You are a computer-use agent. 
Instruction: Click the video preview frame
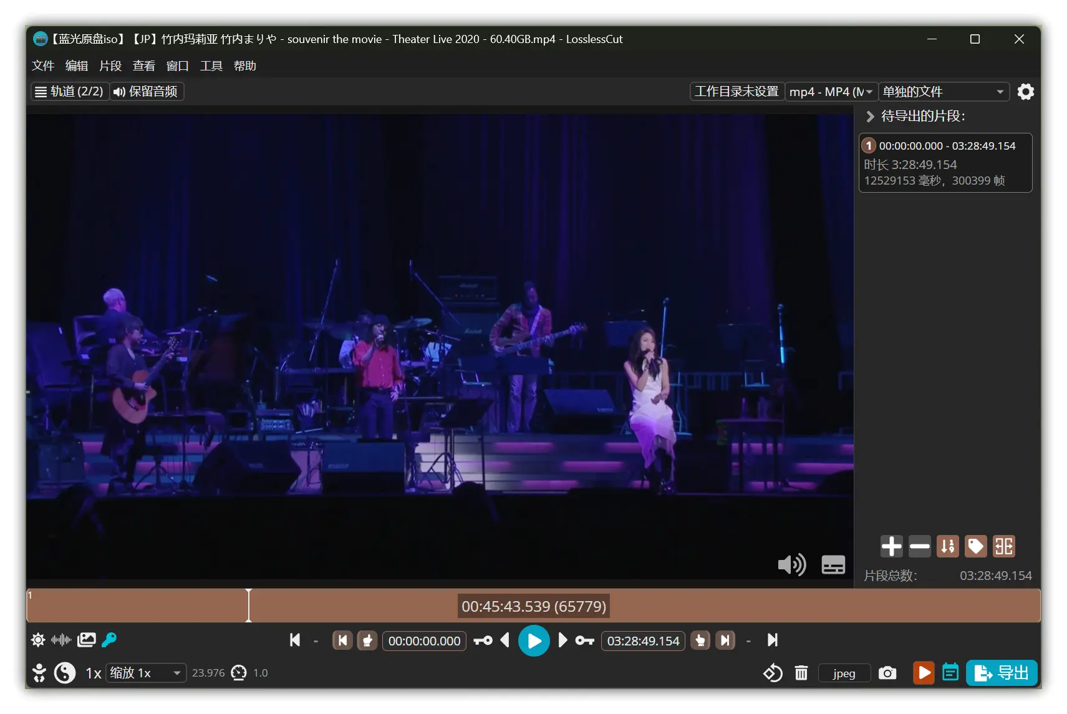440,346
